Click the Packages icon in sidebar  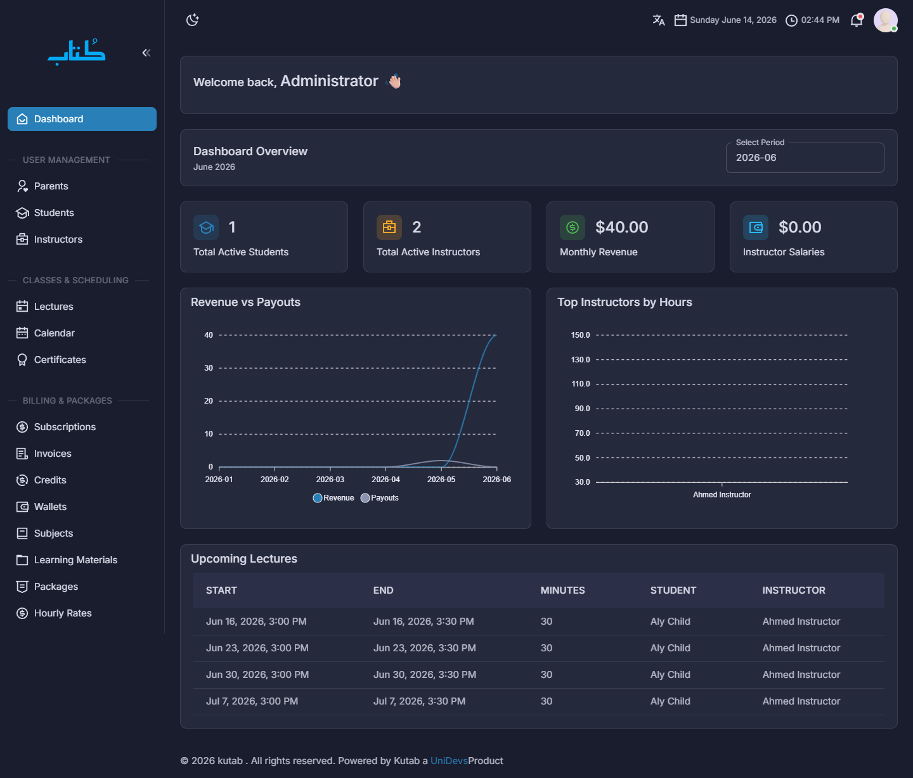pyautogui.click(x=22, y=587)
